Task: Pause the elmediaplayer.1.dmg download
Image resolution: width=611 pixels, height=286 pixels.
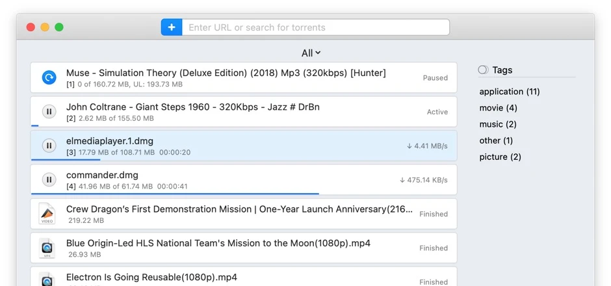Action: [x=49, y=146]
